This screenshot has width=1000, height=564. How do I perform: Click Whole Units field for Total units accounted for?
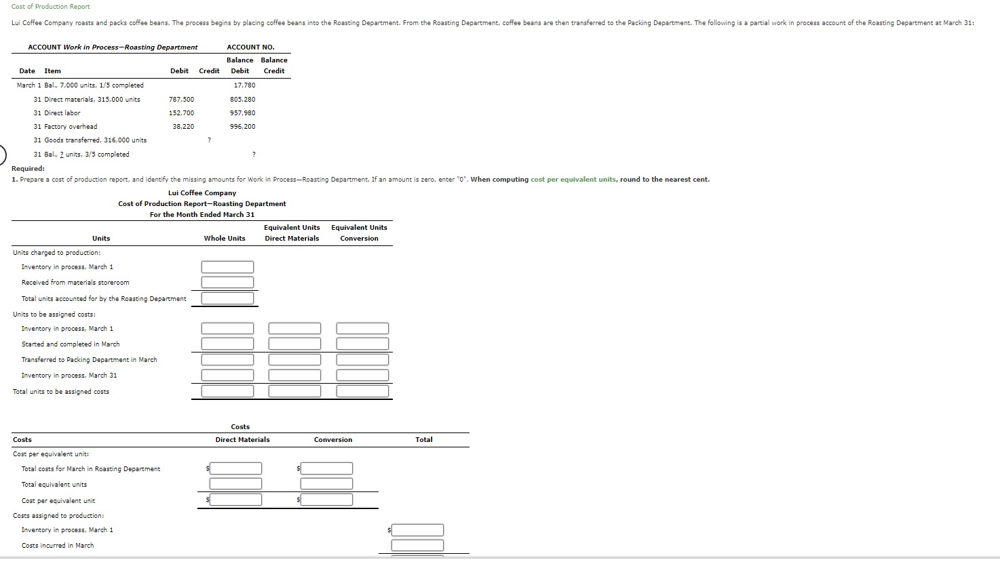tap(227, 298)
